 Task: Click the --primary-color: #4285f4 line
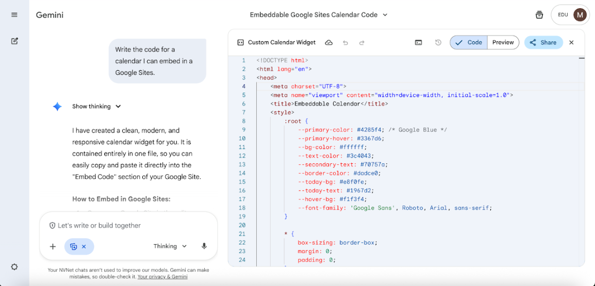point(373,130)
